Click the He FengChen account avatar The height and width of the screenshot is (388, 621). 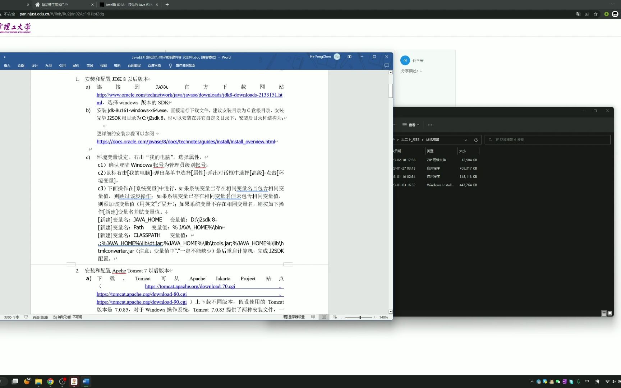(337, 57)
